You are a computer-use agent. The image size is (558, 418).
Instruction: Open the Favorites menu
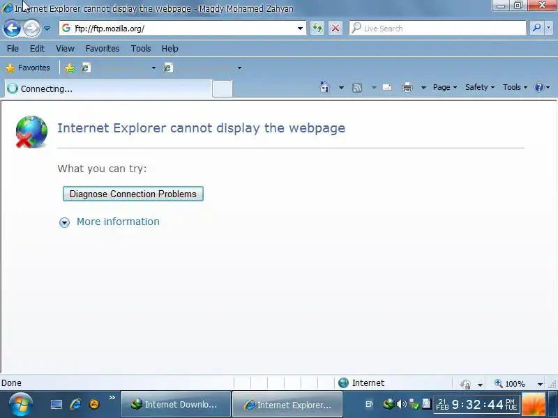103,48
